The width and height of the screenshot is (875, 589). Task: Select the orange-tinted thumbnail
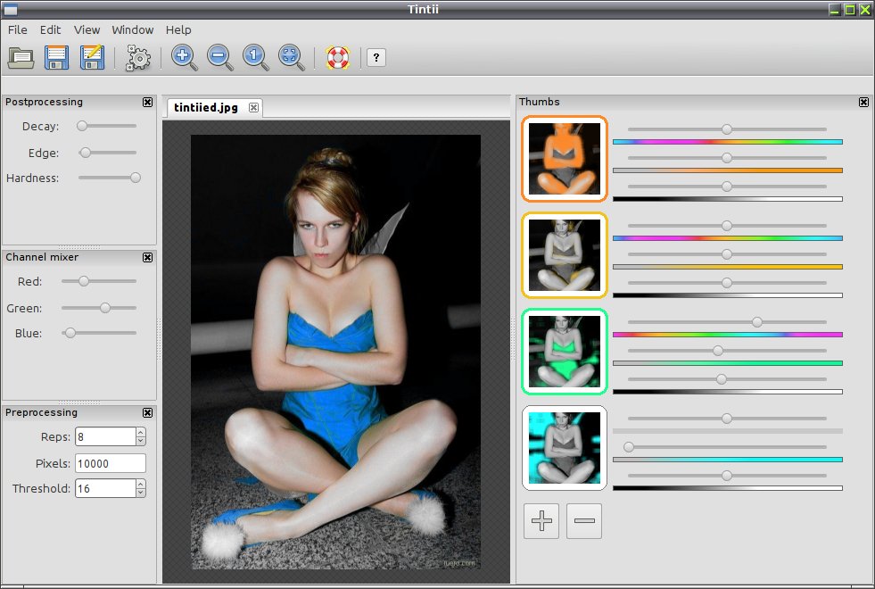coord(565,159)
